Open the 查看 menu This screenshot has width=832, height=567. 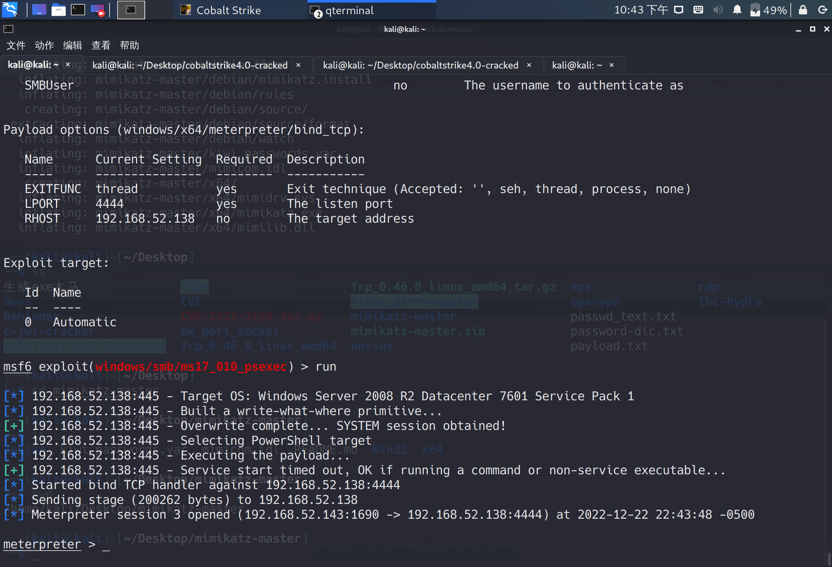101,45
